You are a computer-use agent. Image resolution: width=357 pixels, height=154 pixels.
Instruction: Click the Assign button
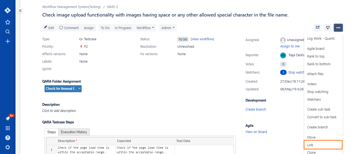pyautogui.click(x=89, y=28)
